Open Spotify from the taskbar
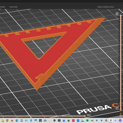 pyautogui.click(x=87, y=120)
